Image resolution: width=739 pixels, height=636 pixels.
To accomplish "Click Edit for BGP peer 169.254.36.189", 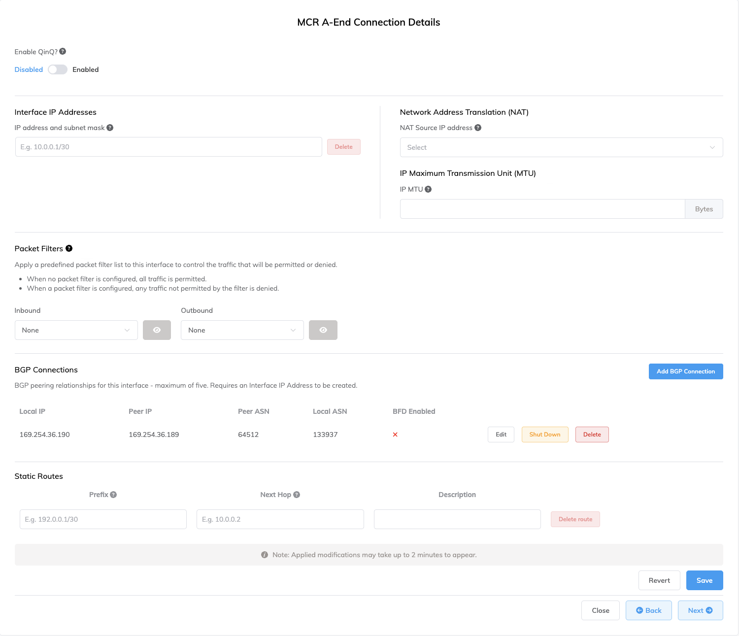I will tap(501, 435).
